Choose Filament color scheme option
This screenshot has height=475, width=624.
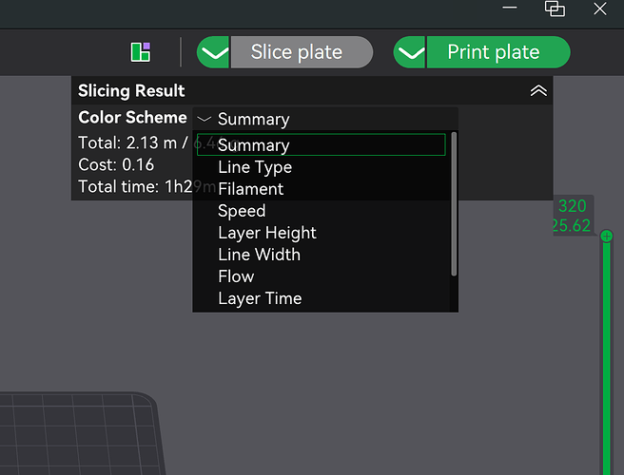tap(322, 189)
